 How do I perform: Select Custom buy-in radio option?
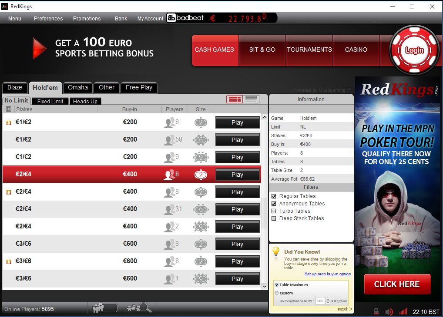pyautogui.click(x=277, y=293)
